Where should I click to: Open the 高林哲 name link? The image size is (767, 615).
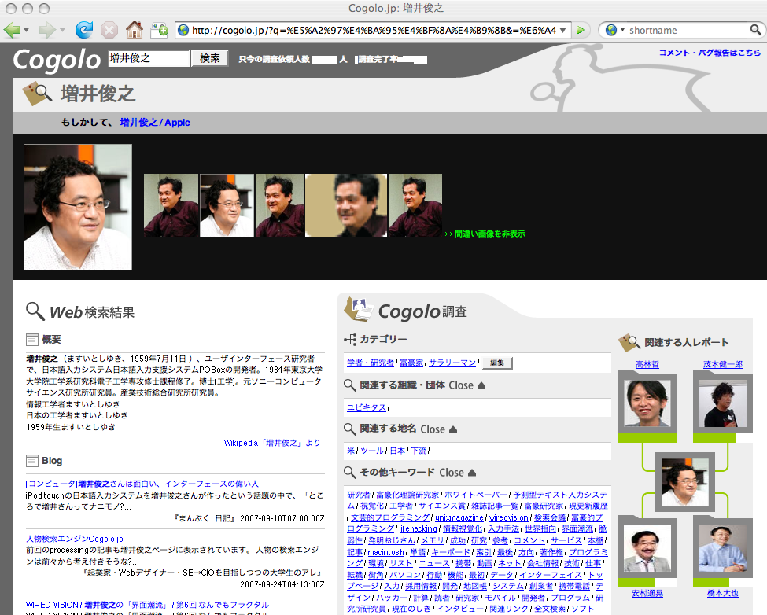pos(647,364)
